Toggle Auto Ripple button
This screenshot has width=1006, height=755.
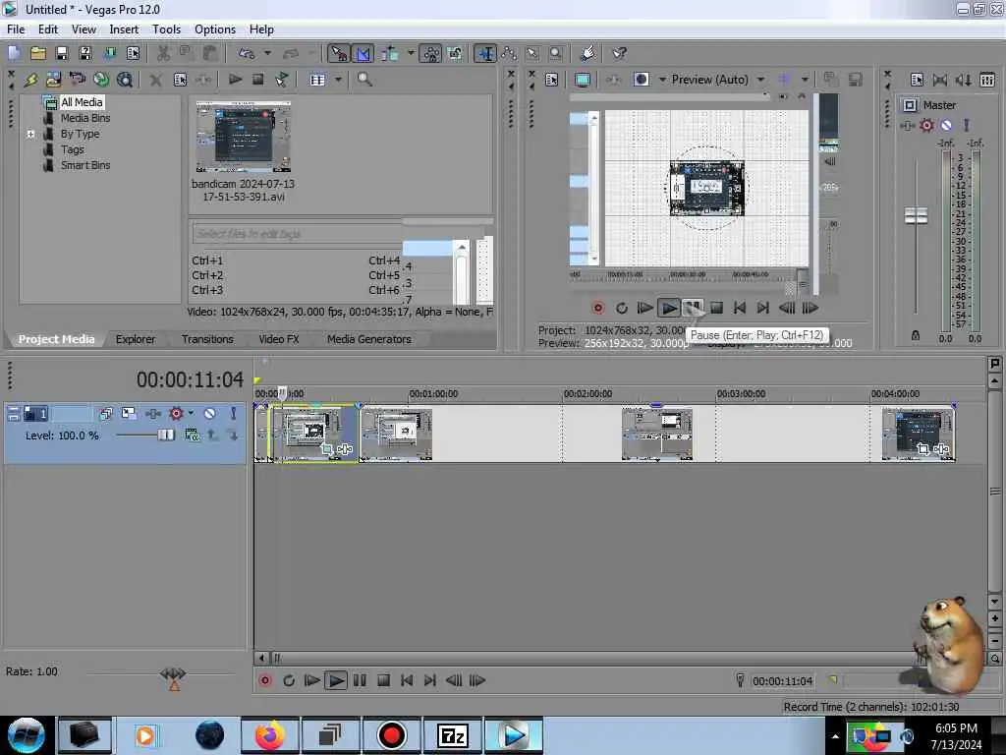pos(389,53)
